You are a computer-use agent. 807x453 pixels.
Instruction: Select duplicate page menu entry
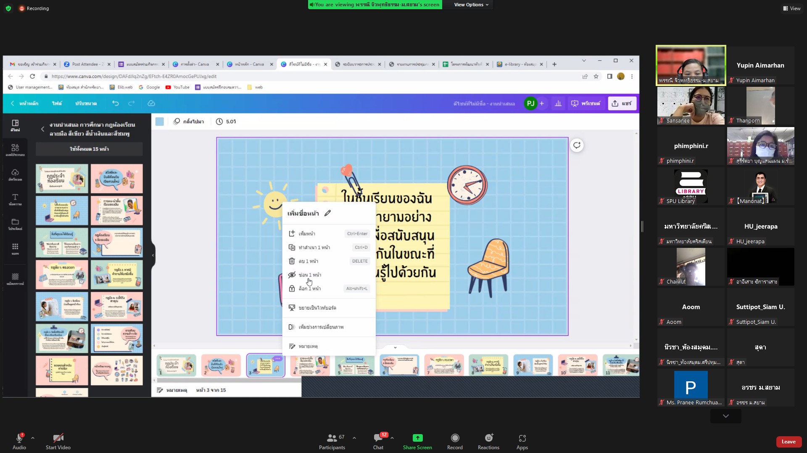314,247
